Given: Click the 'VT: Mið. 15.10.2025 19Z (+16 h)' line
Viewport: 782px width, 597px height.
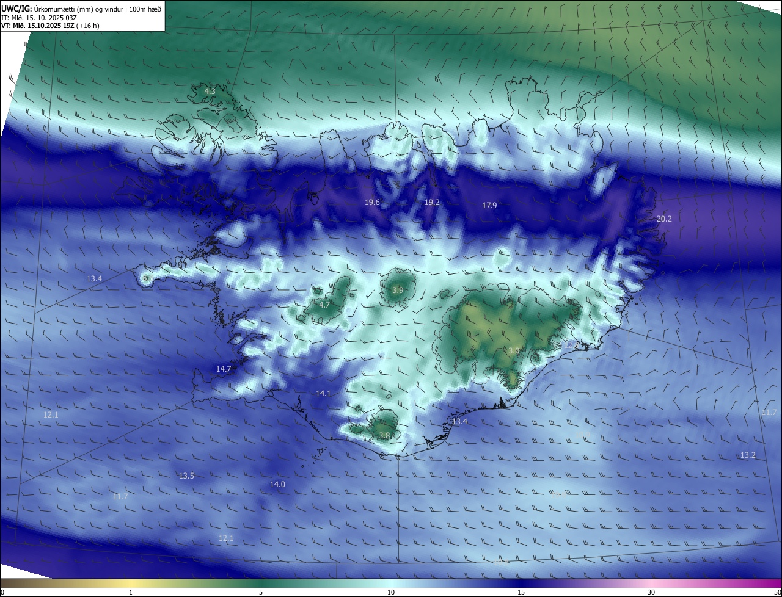Looking at the screenshot, I should tap(50, 26).
